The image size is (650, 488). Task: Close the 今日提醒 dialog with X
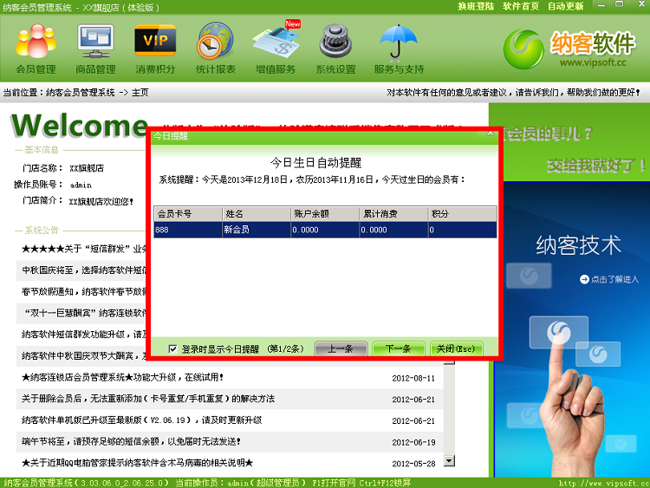click(490, 133)
